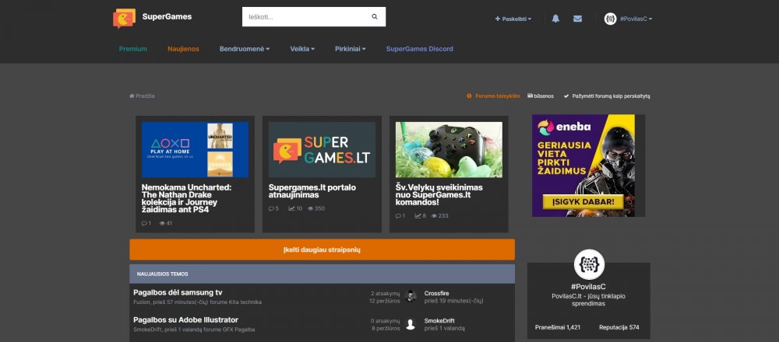This screenshot has width=779, height=342.
Task: Click the home icon beside Pradžia
Action: click(x=132, y=96)
